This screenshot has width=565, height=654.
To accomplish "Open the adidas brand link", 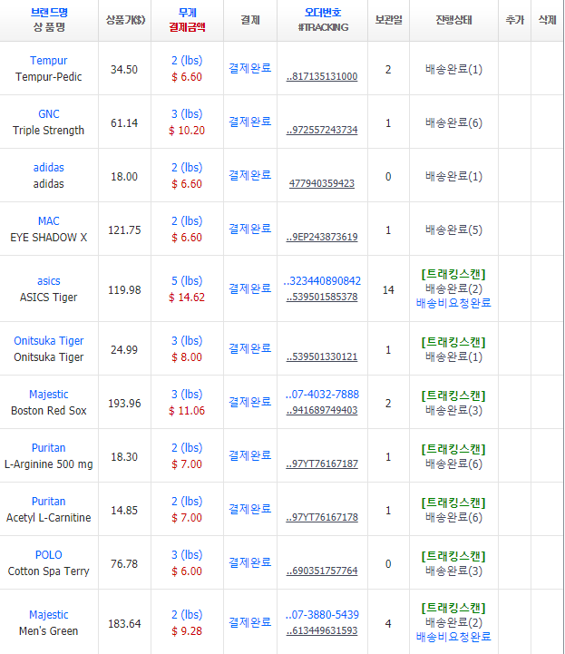I will point(48,167).
